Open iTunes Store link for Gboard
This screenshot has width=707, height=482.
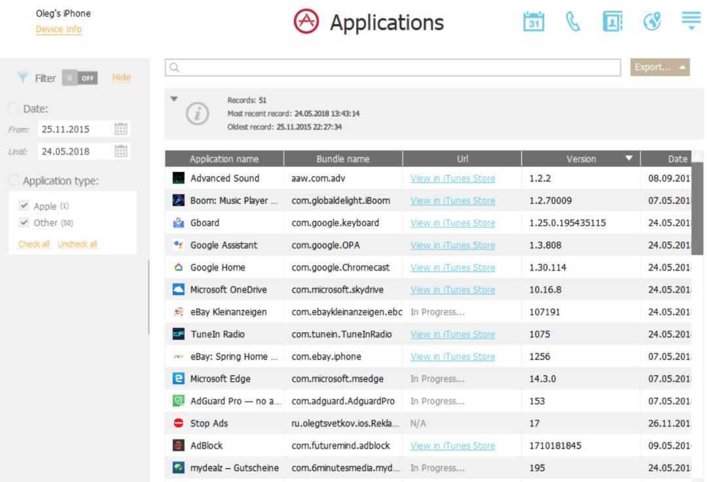[453, 223]
